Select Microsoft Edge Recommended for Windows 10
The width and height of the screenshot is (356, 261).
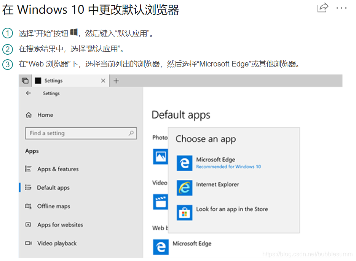pyautogui.click(x=228, y=163)
